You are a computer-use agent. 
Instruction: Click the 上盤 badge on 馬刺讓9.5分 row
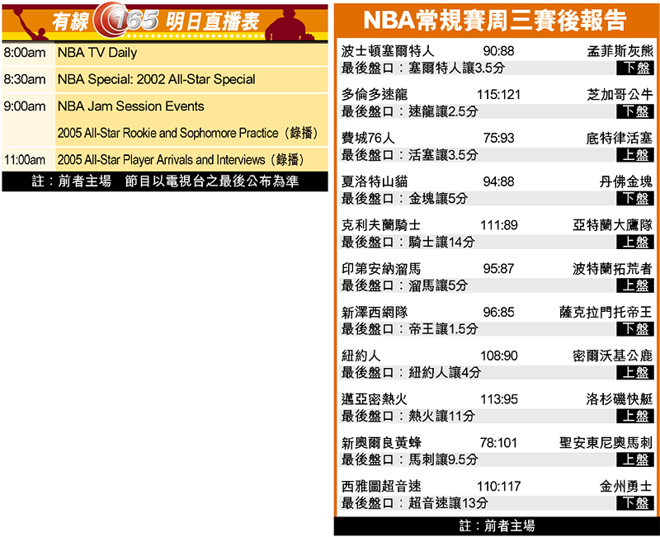635,459
